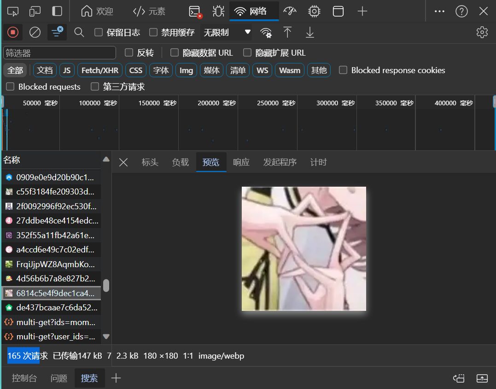This screenshot has width=496, height=389.
Task: Filter requests by 清单
Action: (x=238, y=70)
